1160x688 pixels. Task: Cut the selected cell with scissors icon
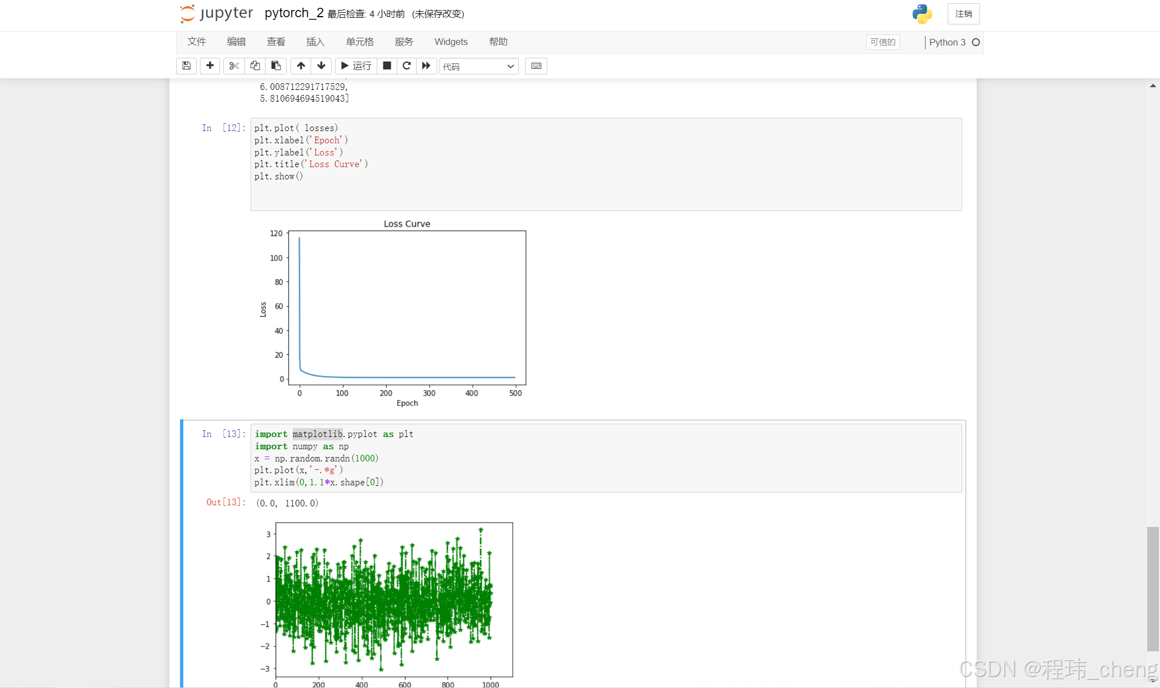point(233,66)
